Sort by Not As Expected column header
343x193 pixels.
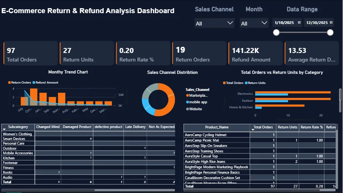click(x=161, y=127)
